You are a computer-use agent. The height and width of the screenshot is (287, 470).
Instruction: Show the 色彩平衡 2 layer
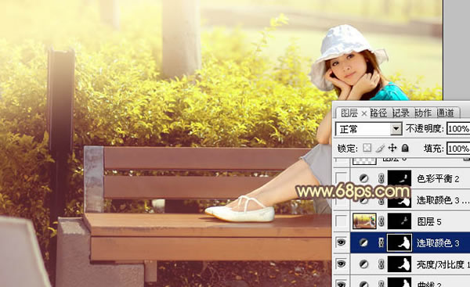(341, 178)
